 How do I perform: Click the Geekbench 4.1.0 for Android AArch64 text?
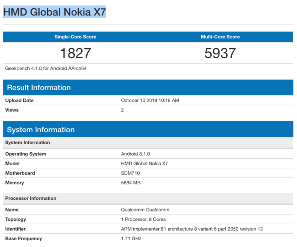click(x=46, y=68)
